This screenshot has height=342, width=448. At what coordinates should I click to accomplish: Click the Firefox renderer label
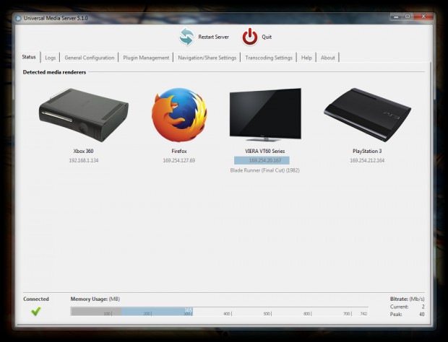(x=179, y=151)
